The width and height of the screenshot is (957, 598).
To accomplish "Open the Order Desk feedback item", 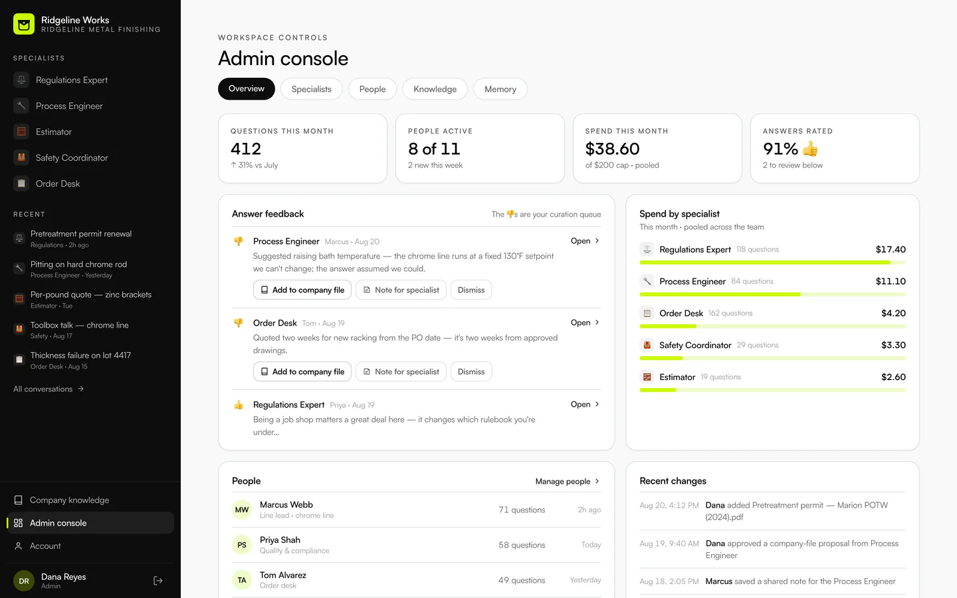I will (585, 322).
